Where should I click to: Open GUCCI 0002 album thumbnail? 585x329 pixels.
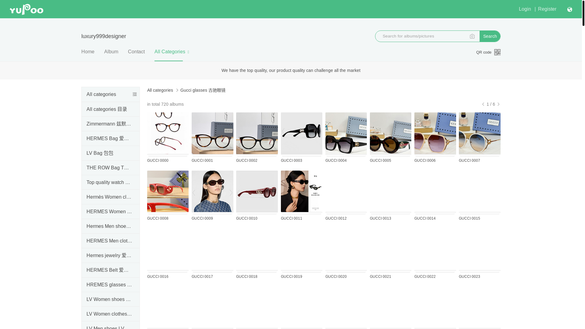point(257,133)
